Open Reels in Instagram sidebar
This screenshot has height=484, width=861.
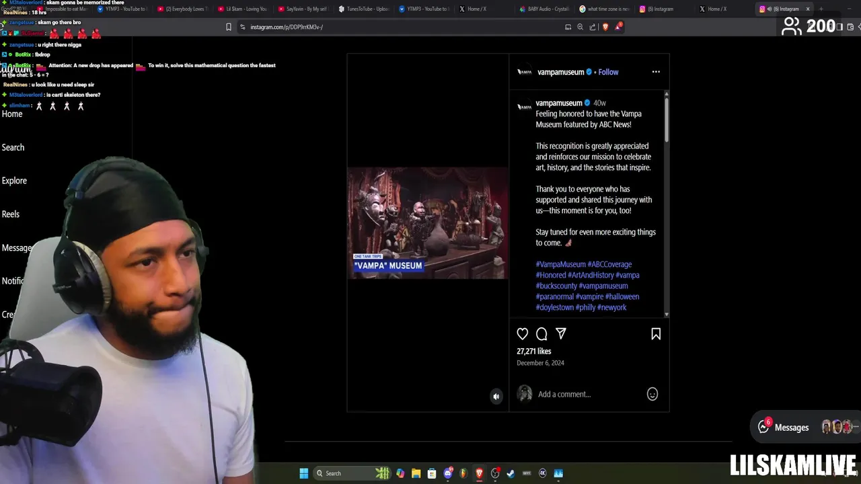pyautogui.click(x=11, y=214)
